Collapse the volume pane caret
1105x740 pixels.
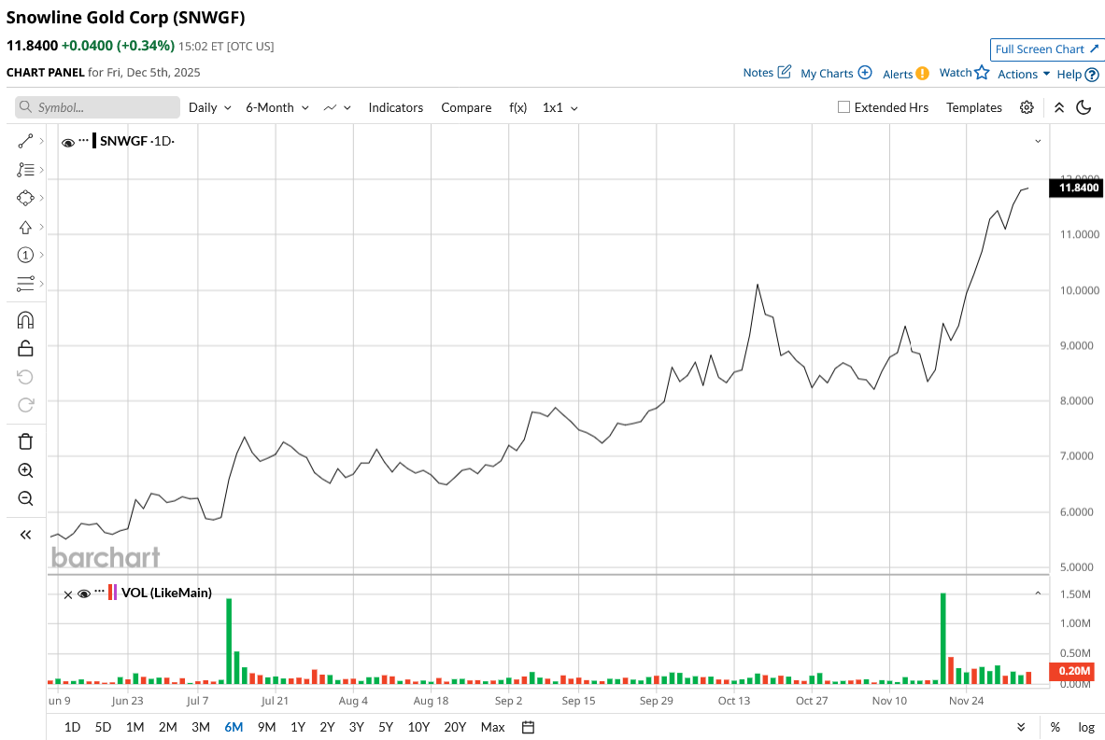pyautogui.click(x=1038, y=593)
